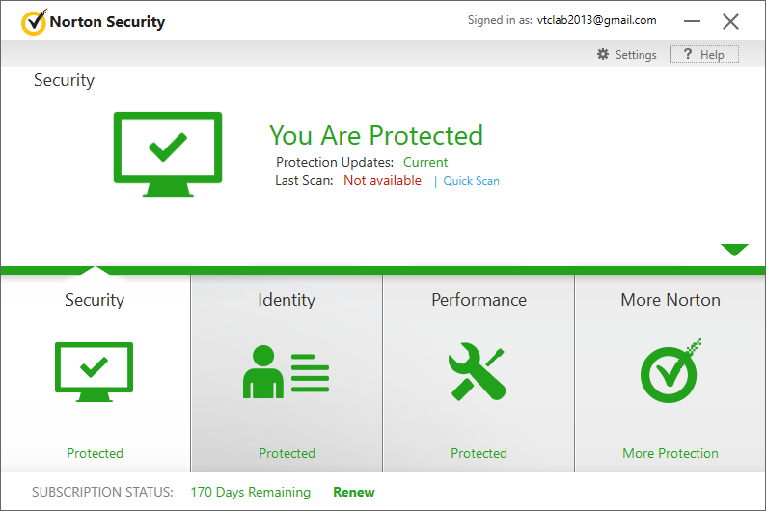This screenshot has height=511, width=766.
Task: Minimize the Norton Security window
Action: click(694, 21)
